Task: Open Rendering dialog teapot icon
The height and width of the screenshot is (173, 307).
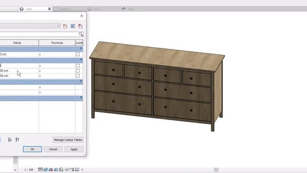Action: pyautogui.click(x=61, y=170)
